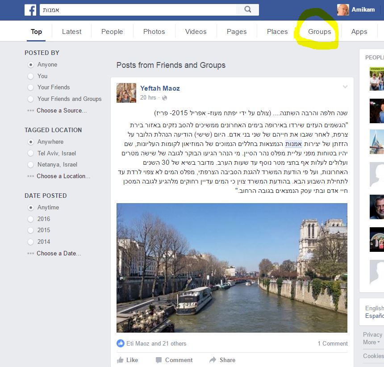Viewport: 384px width, 367px height.
Task: Switch to the Groups tab
Action: pyautogui.click(x=319, y=32)
